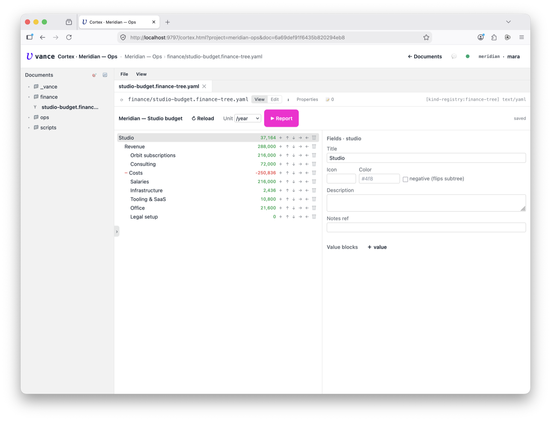This screenshot has height=421, width=551.
Task: Click the Icon input field
Action: pyautogui.click(x=341, y=179)
